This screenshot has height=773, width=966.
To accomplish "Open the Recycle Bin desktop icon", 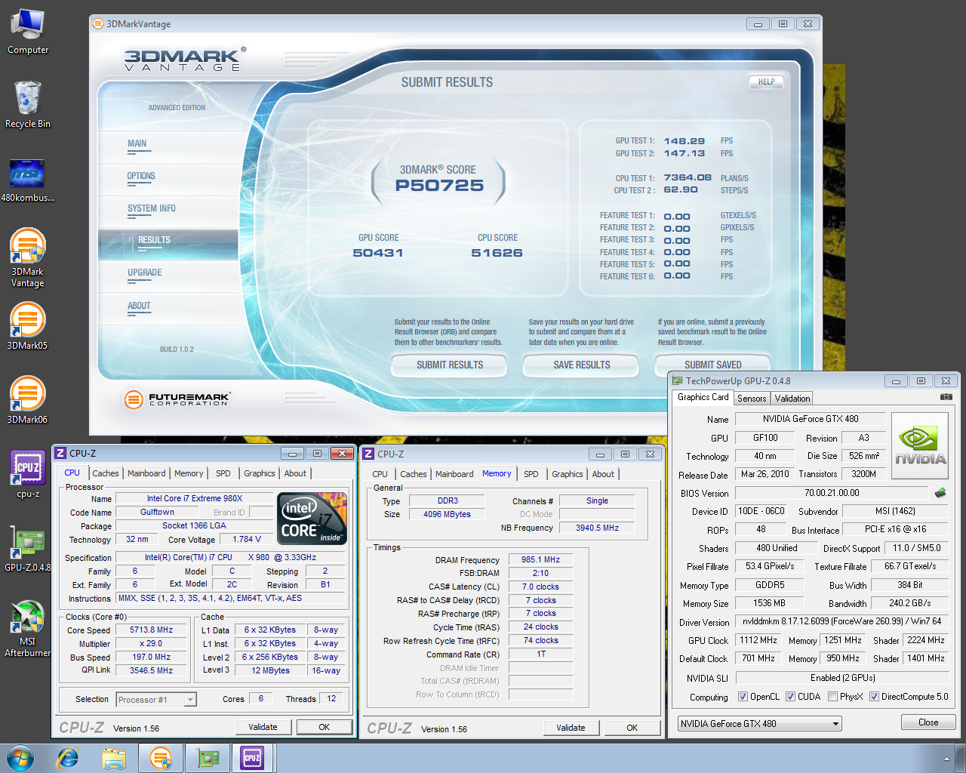I will pos(28,104).
